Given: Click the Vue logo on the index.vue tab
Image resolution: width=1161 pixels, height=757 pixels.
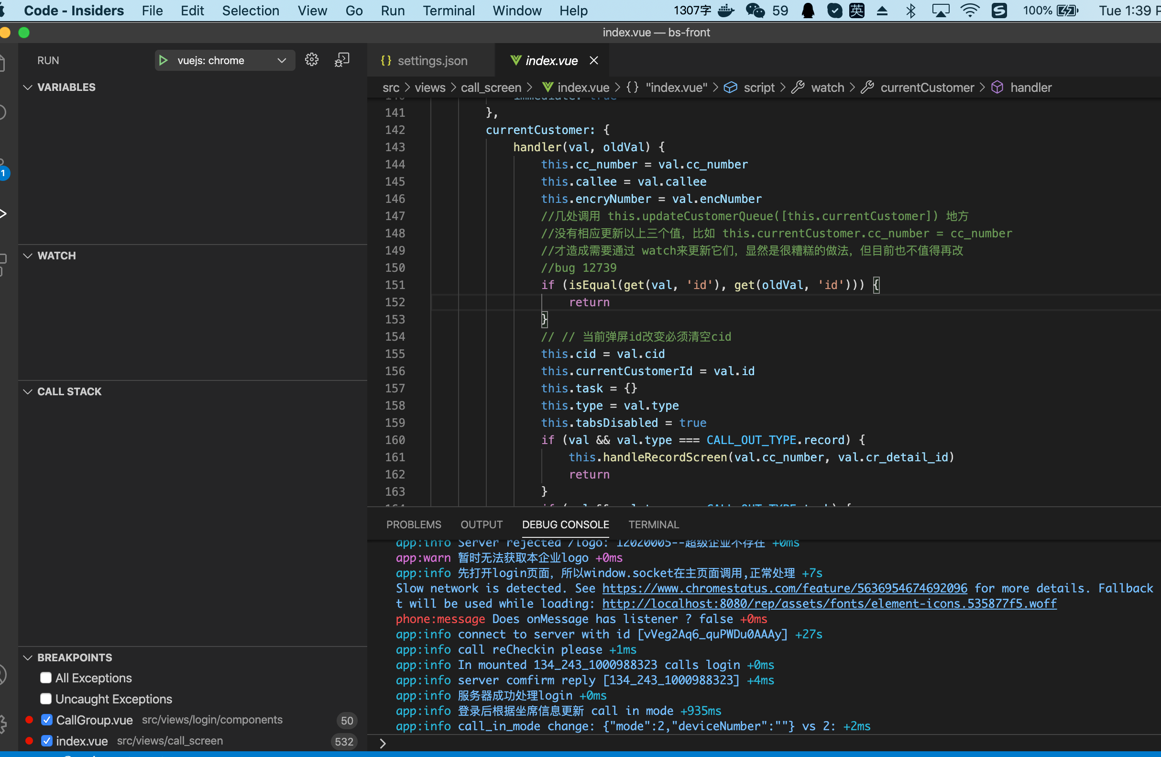Looking at the screenshot, I should pyautogui.click(x=515, y=60).
